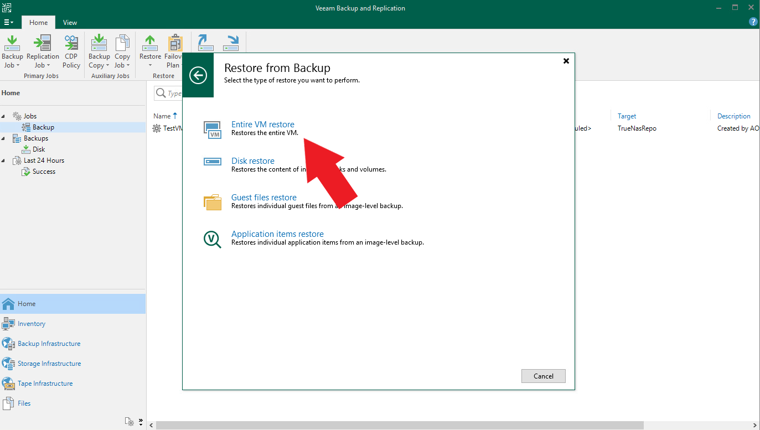Screen dimensions: 760x430
Task: Click the Application items restore icon
Action: point(213,239)
